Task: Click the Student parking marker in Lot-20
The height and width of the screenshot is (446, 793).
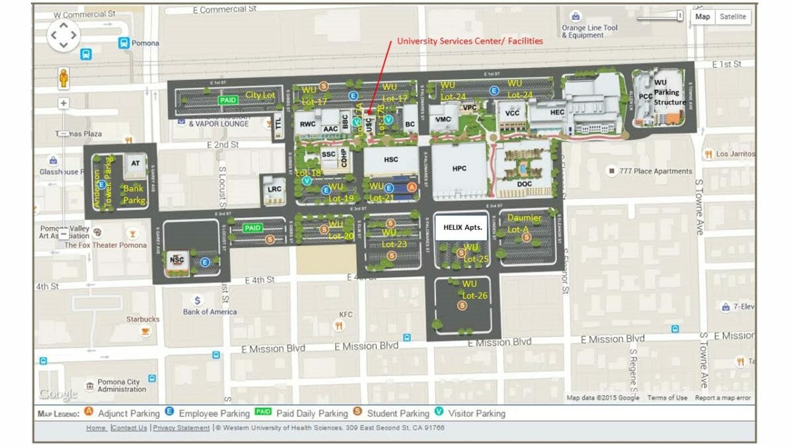Action: point(324,229)
